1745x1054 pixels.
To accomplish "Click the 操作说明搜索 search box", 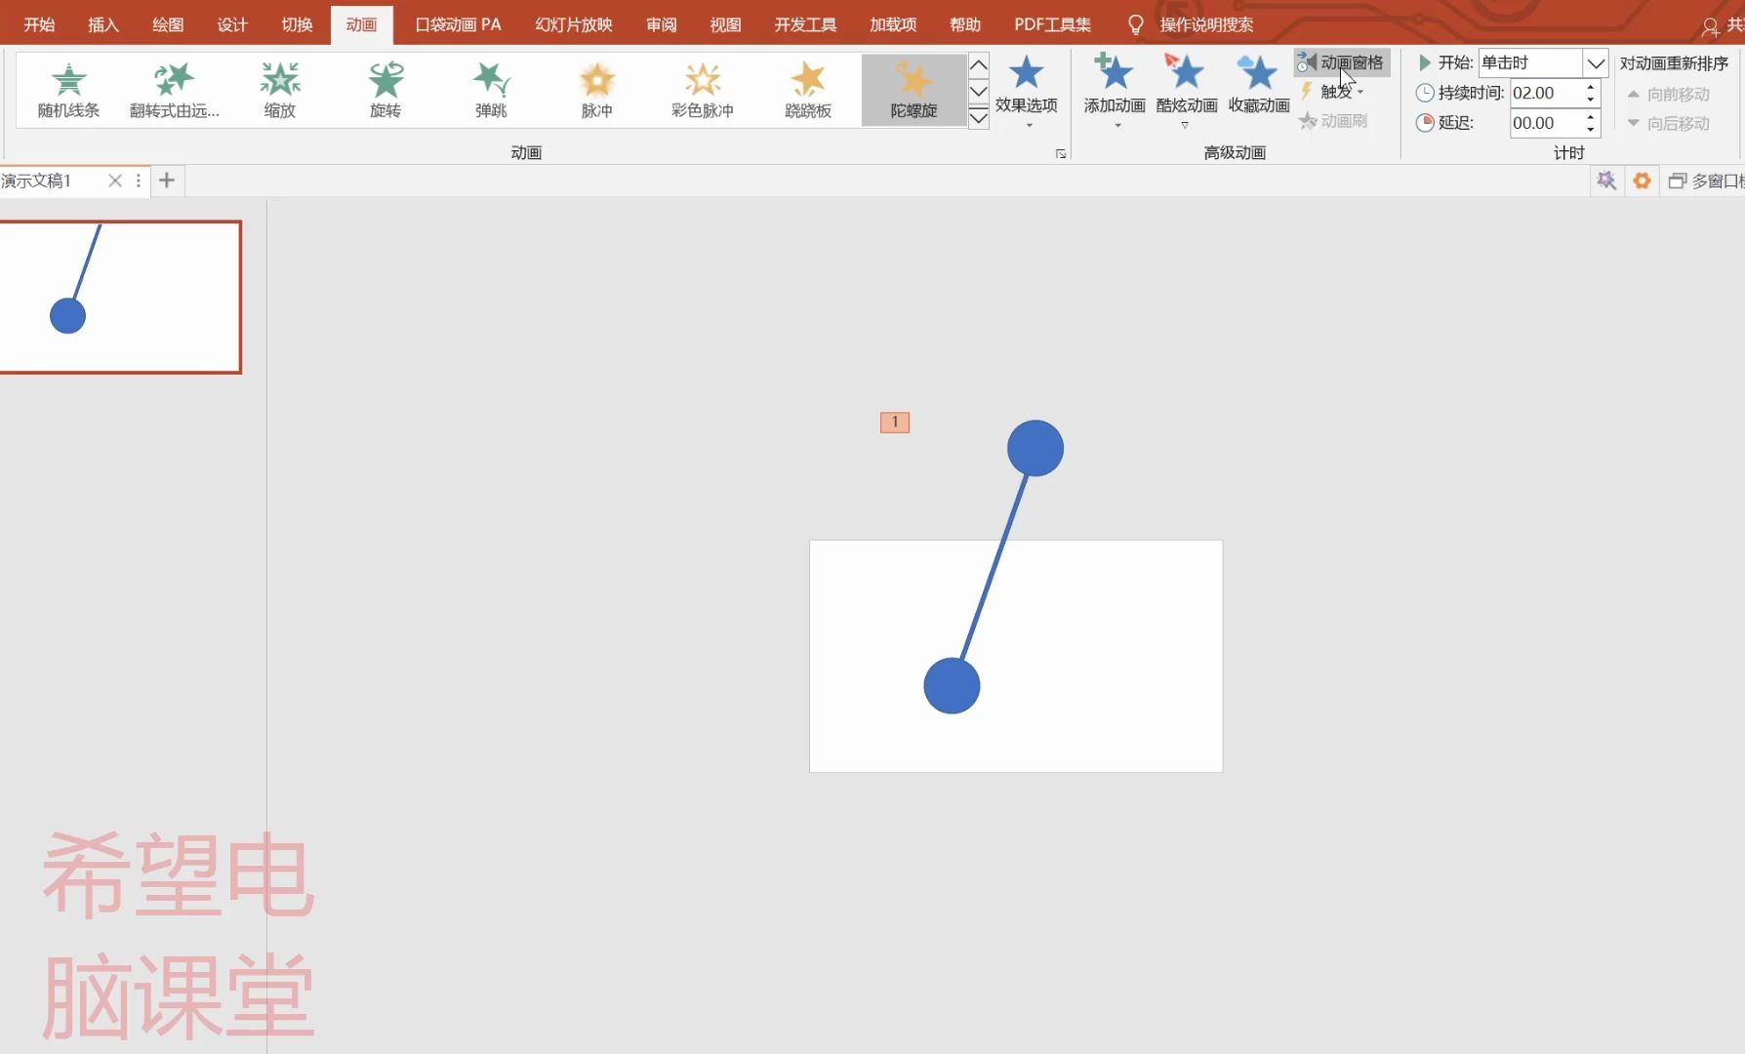I will [x=1206, y=24].
